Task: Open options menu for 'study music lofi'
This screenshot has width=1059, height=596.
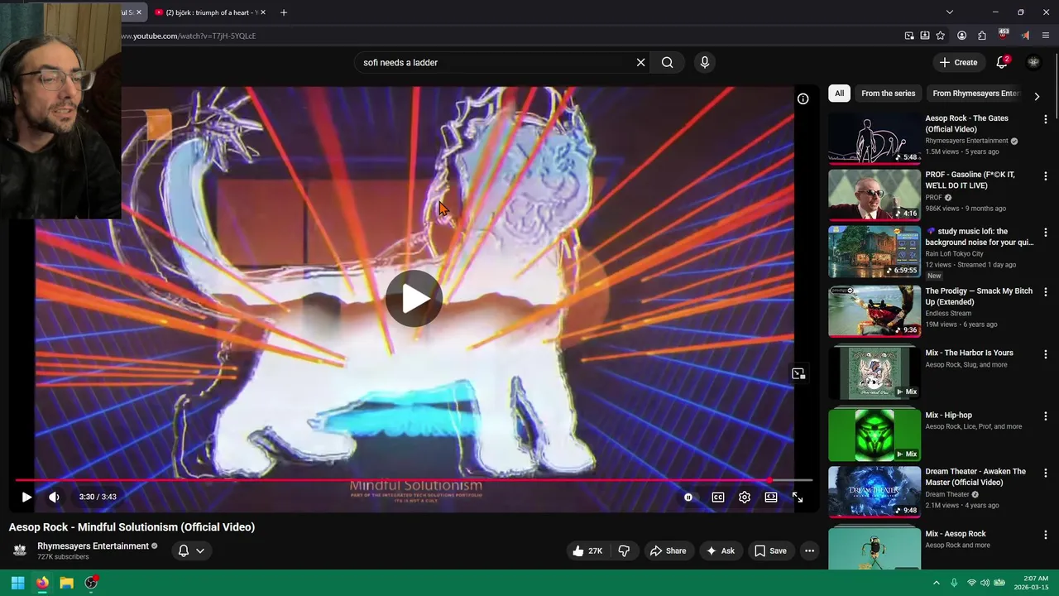Action: click(1046, 233)
